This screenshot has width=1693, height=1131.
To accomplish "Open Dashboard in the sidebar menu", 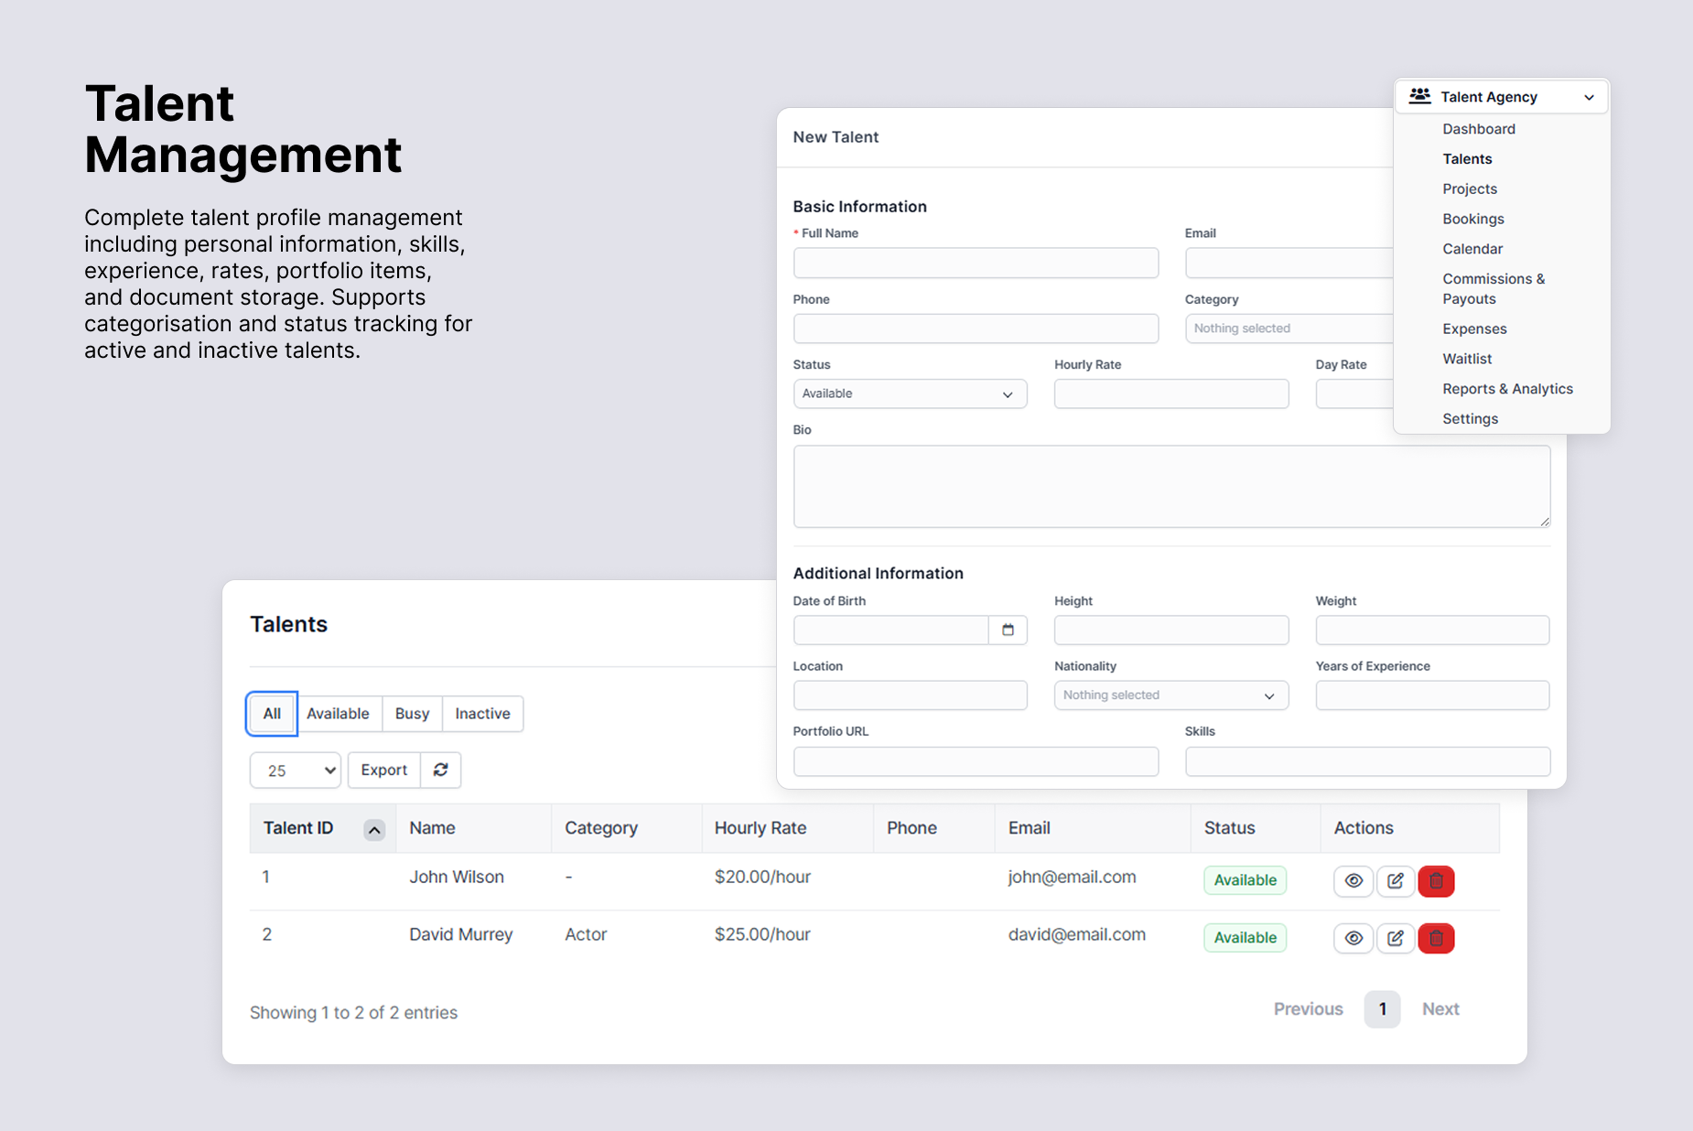I will [x=1479, y=129].
